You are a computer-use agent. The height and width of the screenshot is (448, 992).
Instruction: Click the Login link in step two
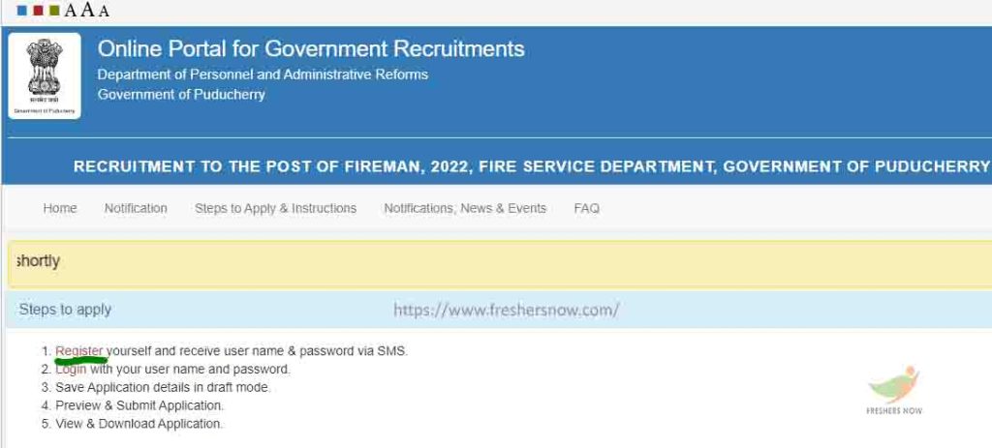[71, 369]
